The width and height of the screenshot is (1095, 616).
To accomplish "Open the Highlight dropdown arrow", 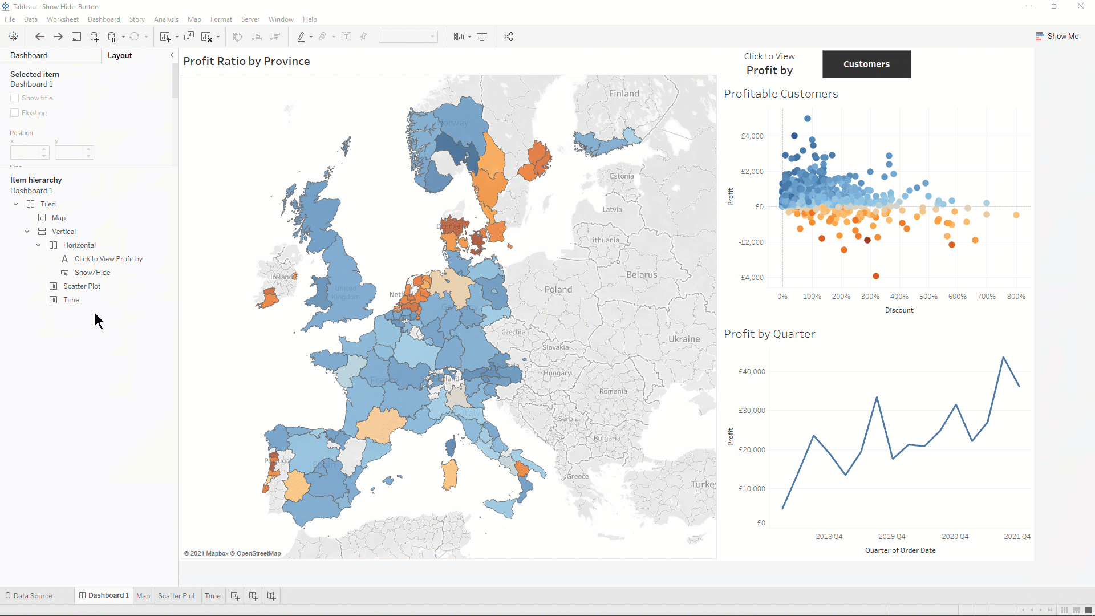I will pos(311,37).
